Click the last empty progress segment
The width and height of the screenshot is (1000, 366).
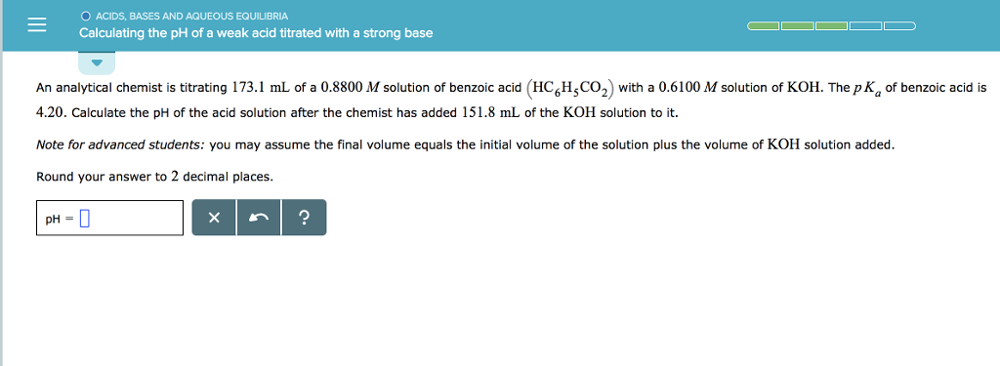(x=899, y=26)
